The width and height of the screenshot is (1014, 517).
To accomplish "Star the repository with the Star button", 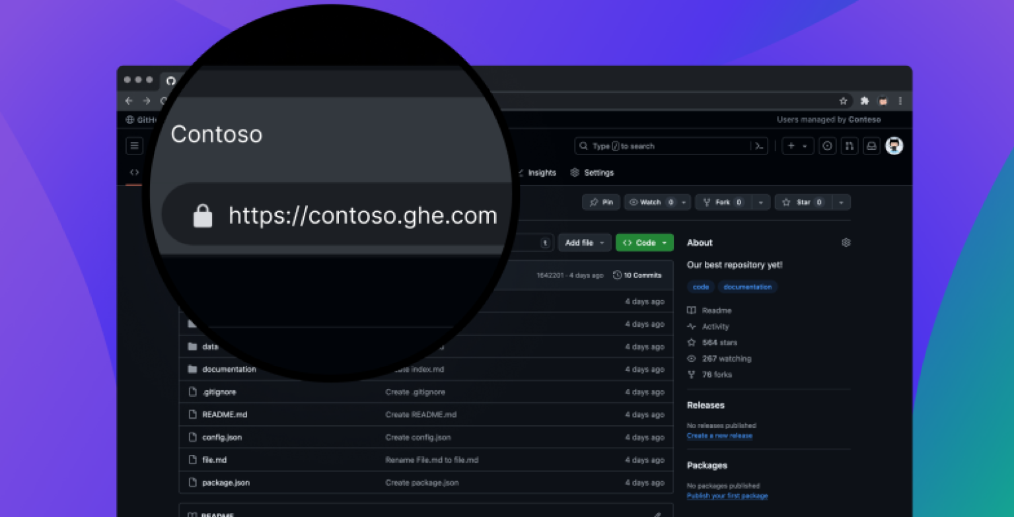I will 803,202.
